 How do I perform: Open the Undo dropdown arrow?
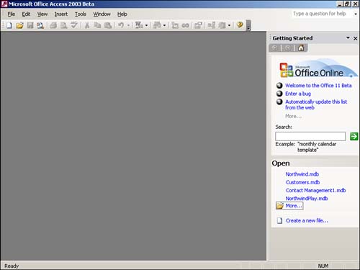point(128,25)
